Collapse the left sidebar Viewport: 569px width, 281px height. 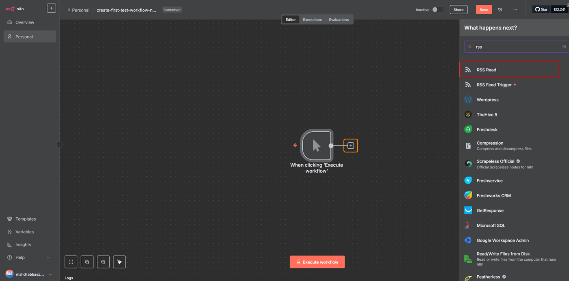tap(59, 144)
